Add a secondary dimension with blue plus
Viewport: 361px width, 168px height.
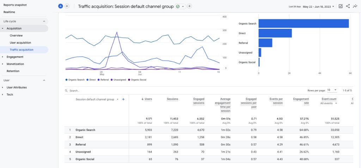(123, 99)
